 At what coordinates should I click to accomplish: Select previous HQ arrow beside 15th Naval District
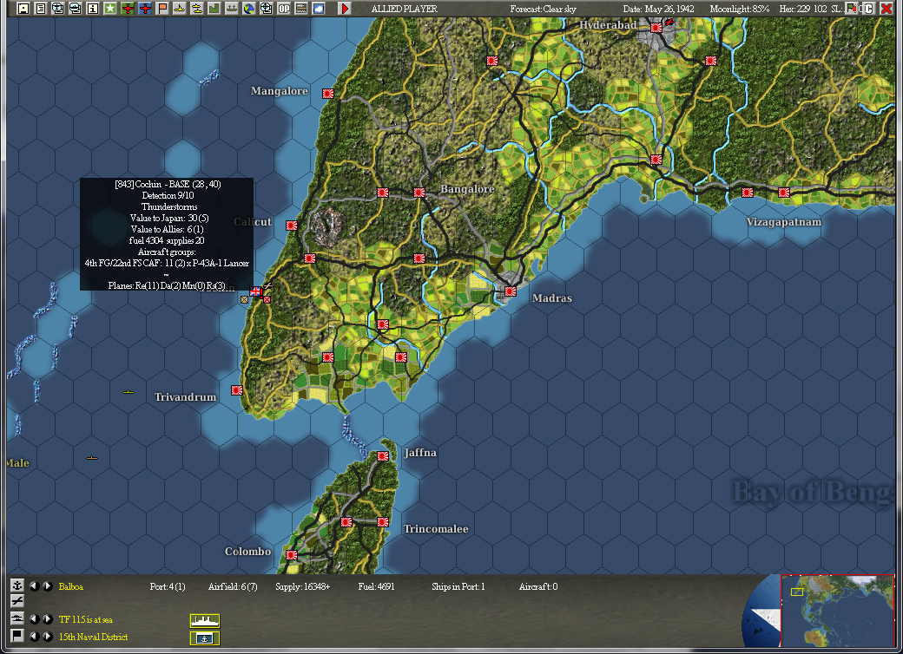pyautogui.click(x=35, y=636)
